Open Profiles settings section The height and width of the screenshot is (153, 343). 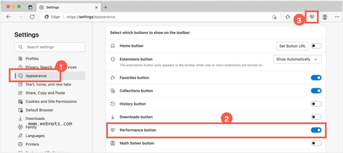32,59
